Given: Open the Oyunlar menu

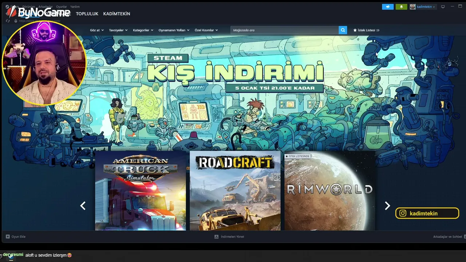Looking at the screenshot, I should [62, 7].
